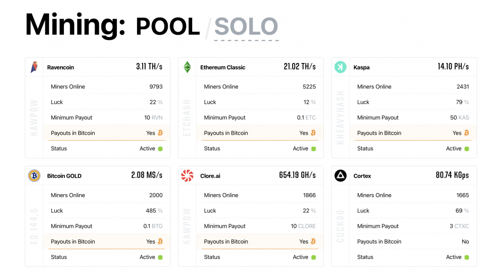Viewport: 492px width, 271px height.
Task: Click the Clore.ai red swirl logo
Action: point(187,176)
